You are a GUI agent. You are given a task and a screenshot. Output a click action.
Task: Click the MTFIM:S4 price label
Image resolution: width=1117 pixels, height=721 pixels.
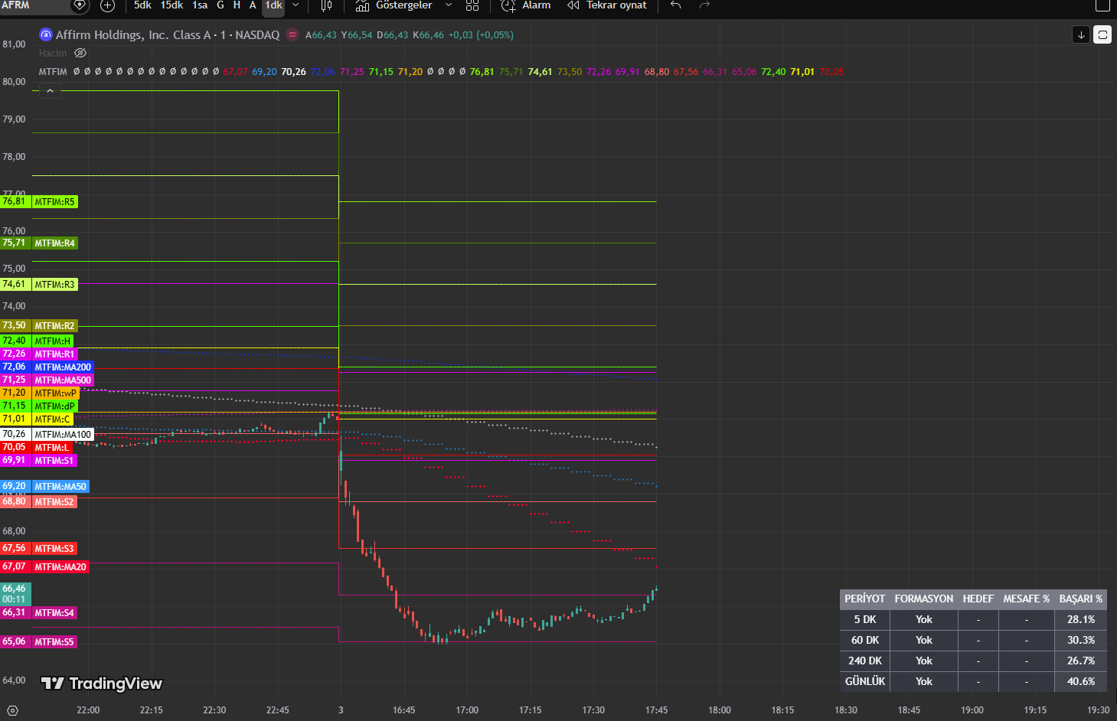[54, 613]
